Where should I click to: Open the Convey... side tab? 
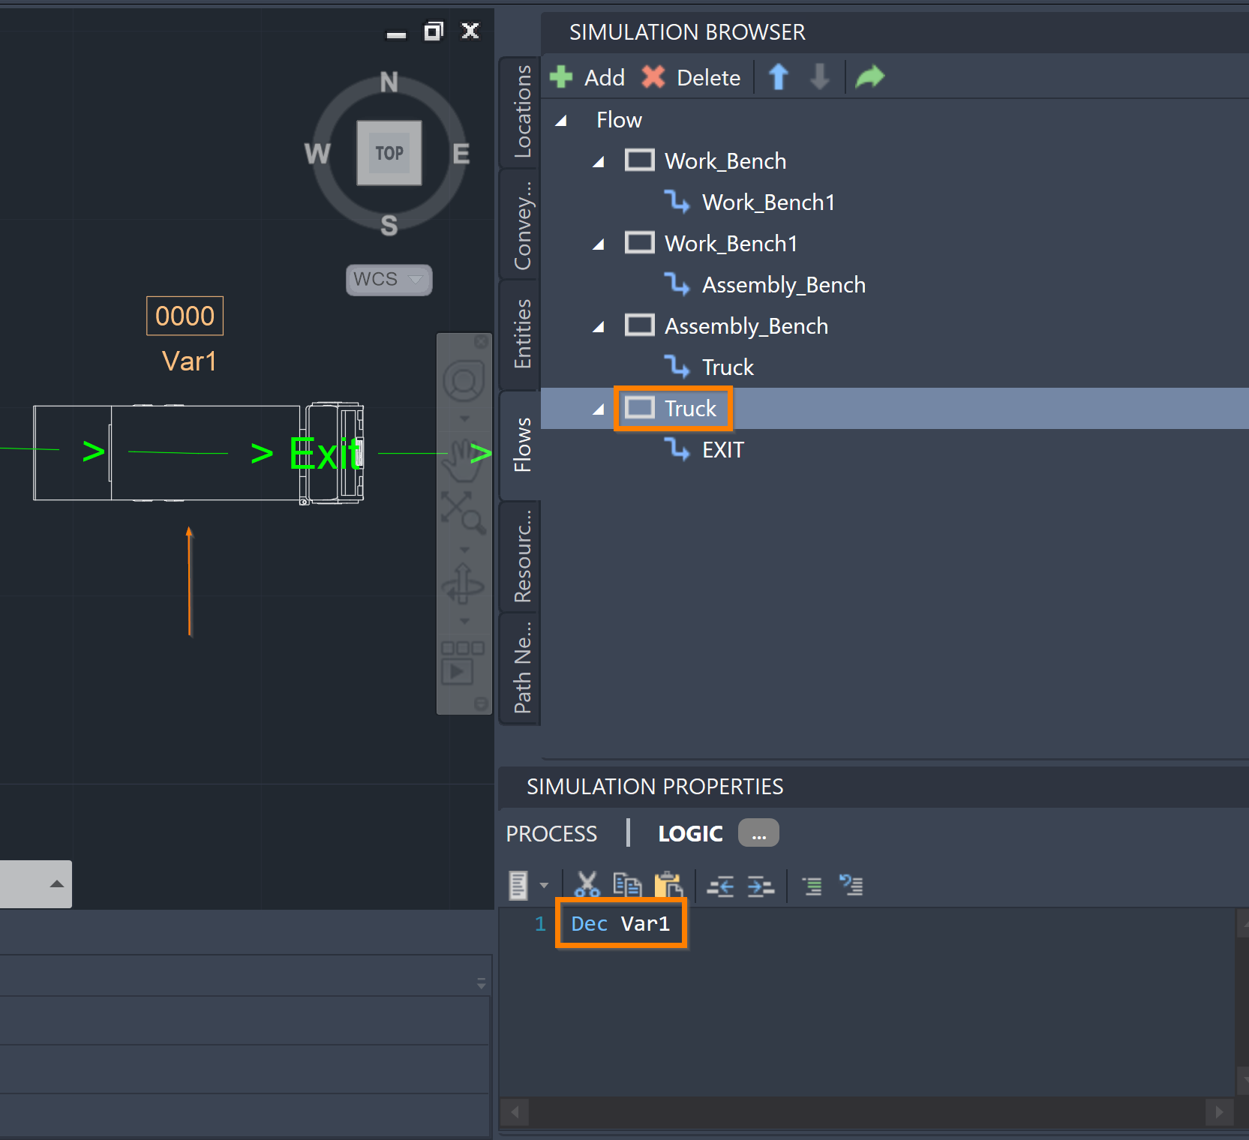click(x=522, y=224)
